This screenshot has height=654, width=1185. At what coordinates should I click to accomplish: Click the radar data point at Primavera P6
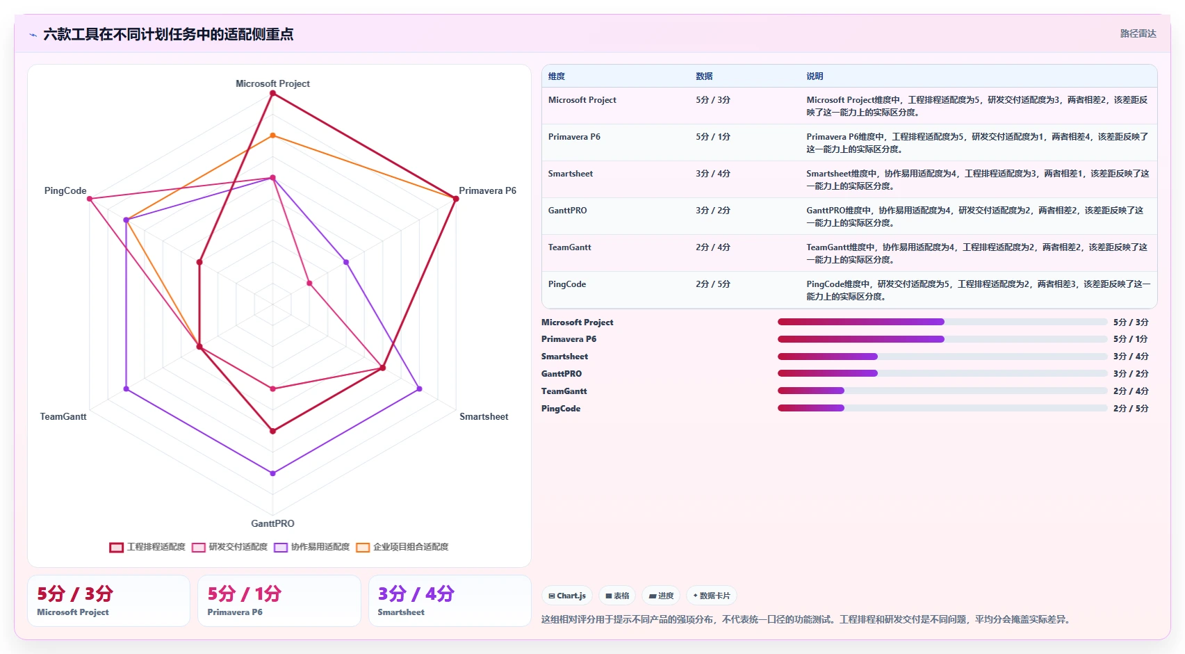(x=456, y=199)
